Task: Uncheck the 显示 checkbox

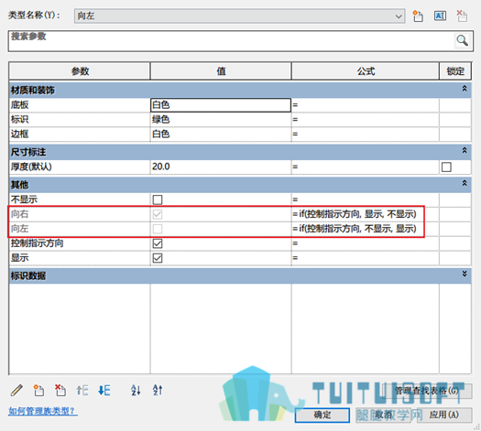Action: tap(158, 258)
